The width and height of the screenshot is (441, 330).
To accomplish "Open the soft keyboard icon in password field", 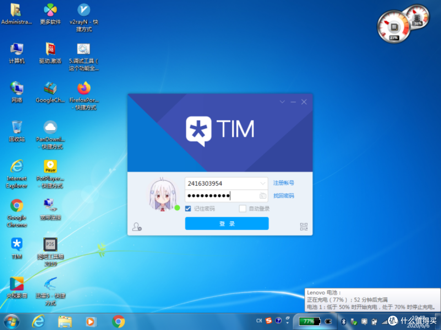I will point(263,196).
